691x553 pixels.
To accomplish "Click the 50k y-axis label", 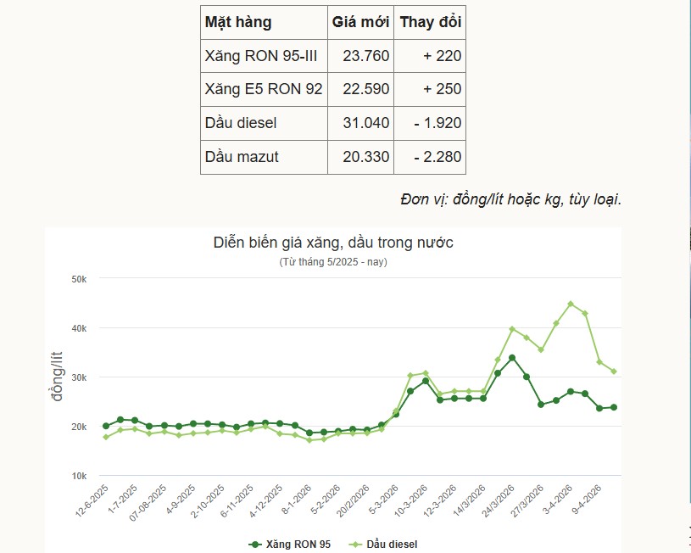I will pos(78,279).
